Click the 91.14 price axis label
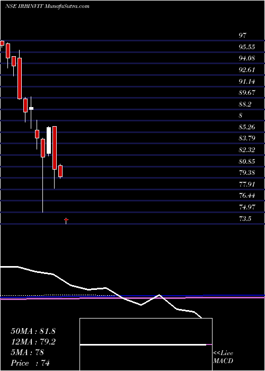265x371 pixels. (x=247, y=82)
